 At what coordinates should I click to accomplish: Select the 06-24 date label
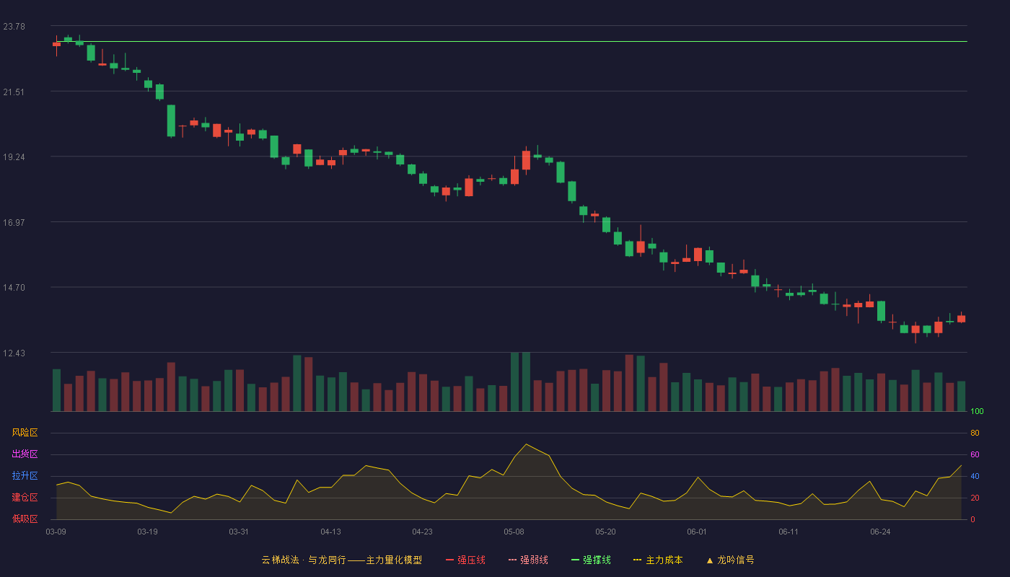(880, 532)
